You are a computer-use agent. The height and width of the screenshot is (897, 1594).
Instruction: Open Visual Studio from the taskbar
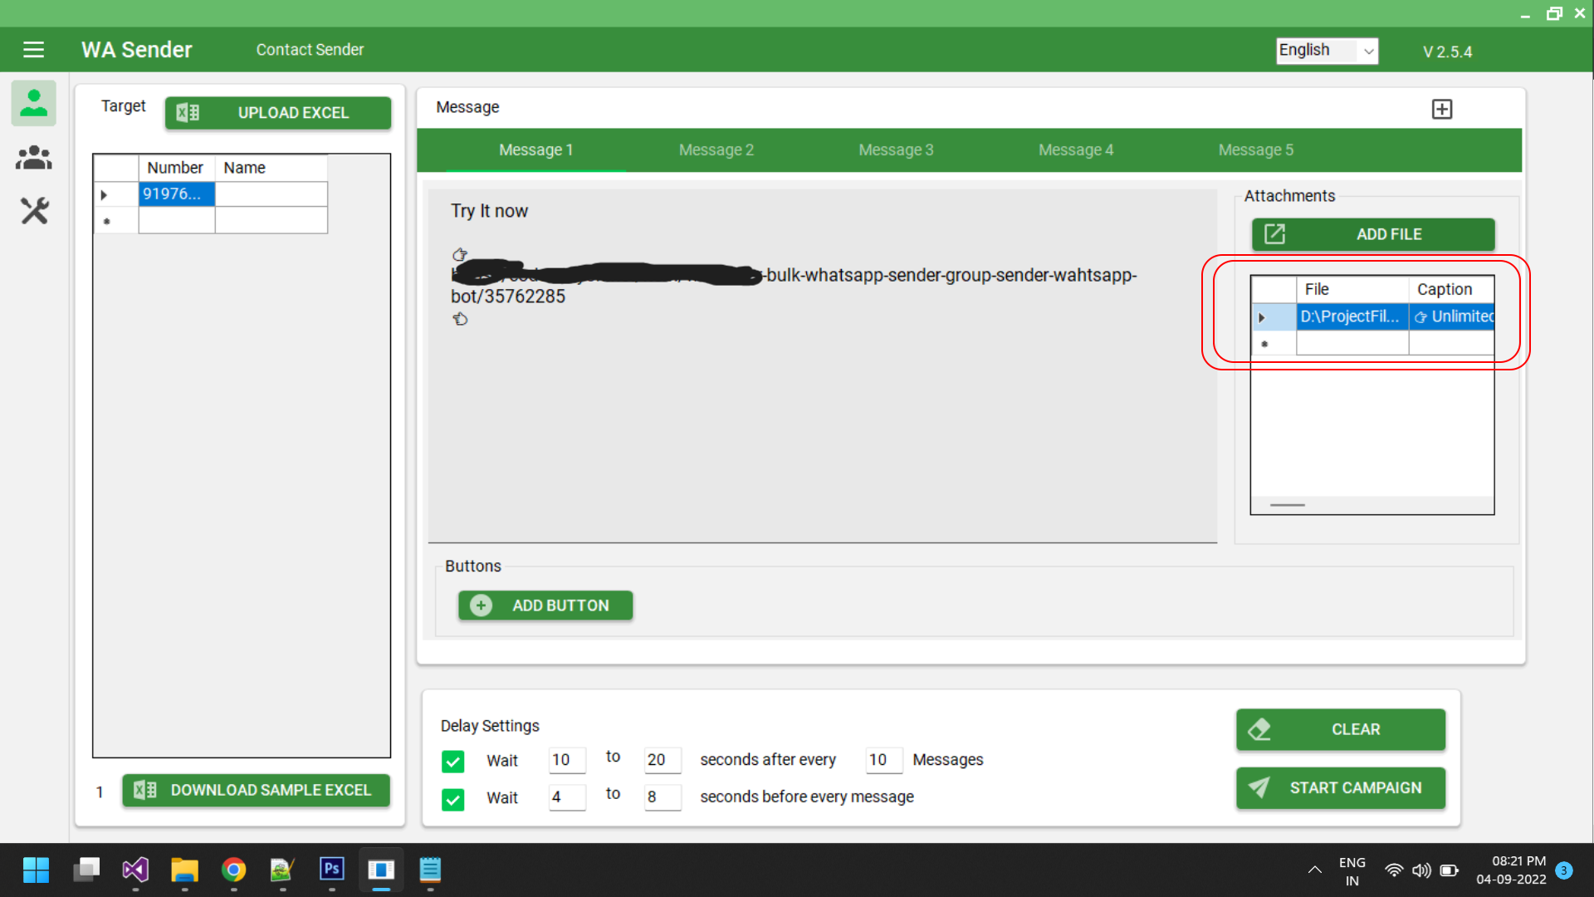click(135, 870)
